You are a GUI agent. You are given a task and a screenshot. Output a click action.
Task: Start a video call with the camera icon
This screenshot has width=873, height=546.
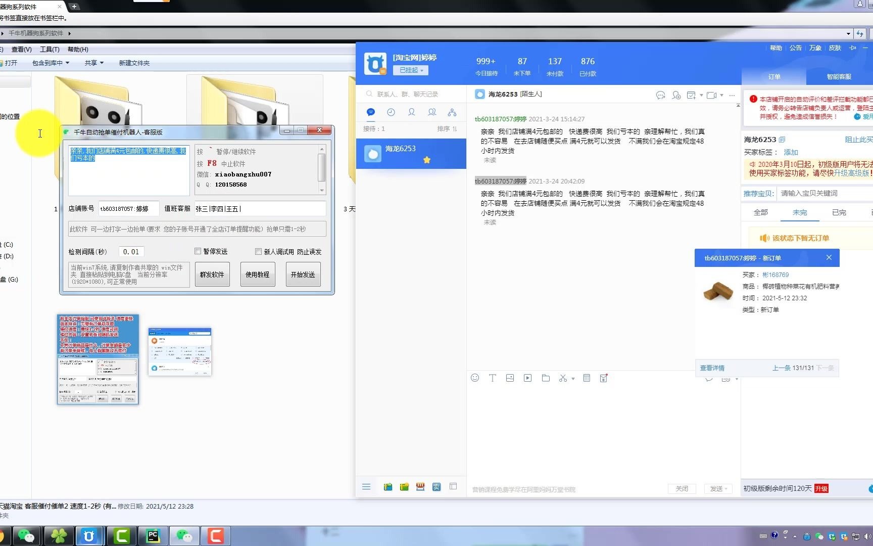(712, 95)
